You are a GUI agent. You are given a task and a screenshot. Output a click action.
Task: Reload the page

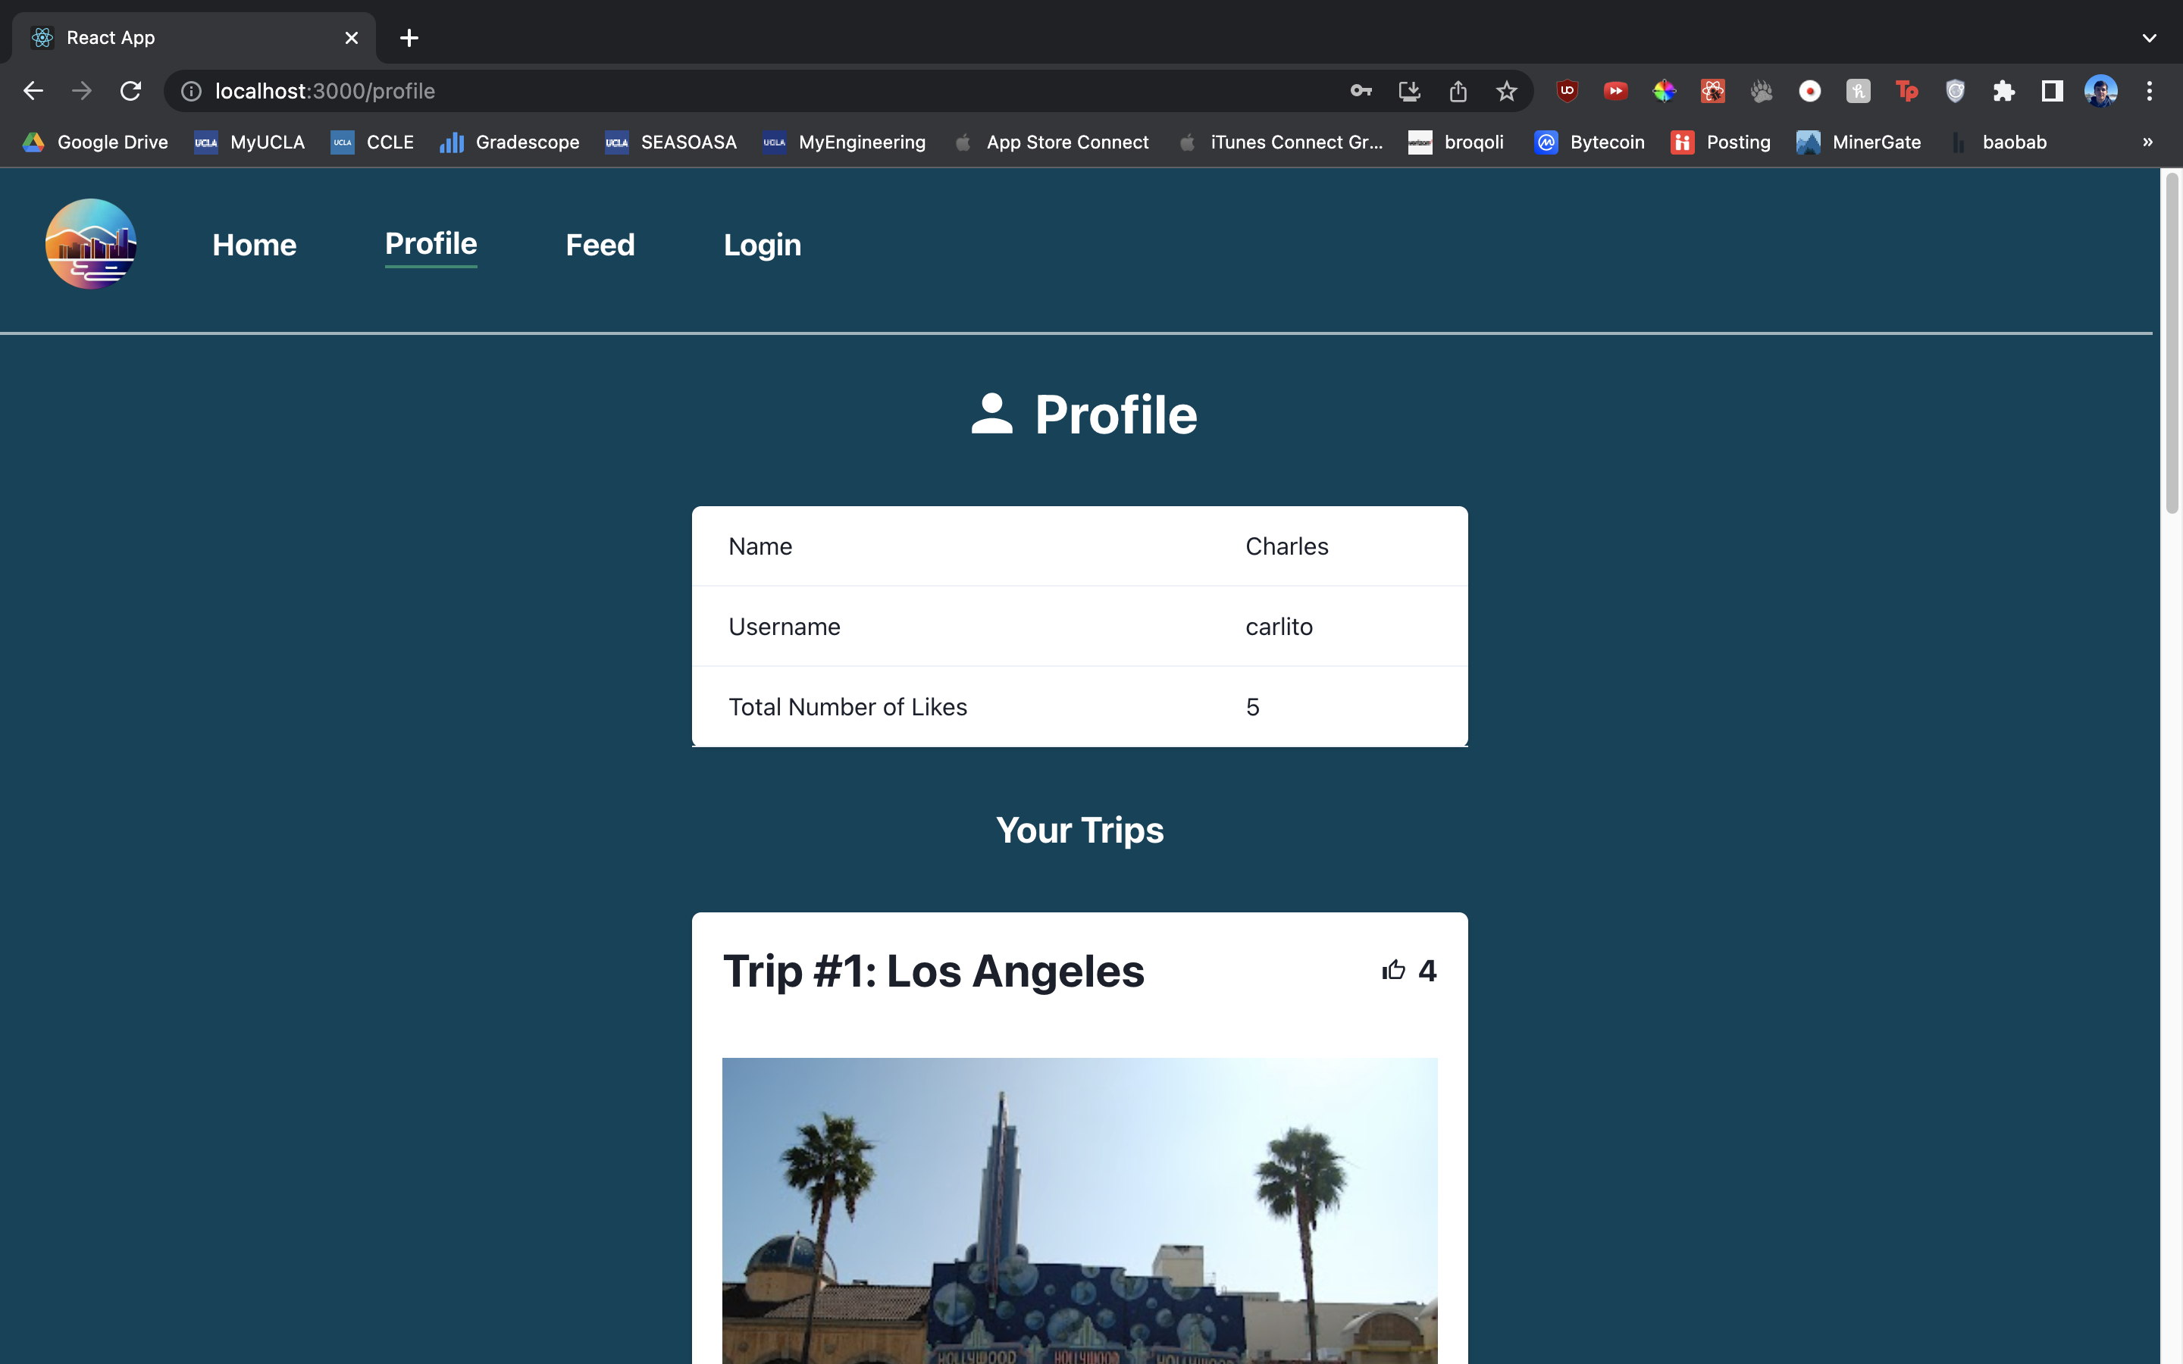[131, 91]
